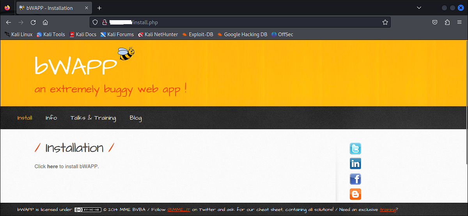Viewport: 468px width, 216px height.
Task: Click the 'here' link to install bWAPP
Action: 52,166
